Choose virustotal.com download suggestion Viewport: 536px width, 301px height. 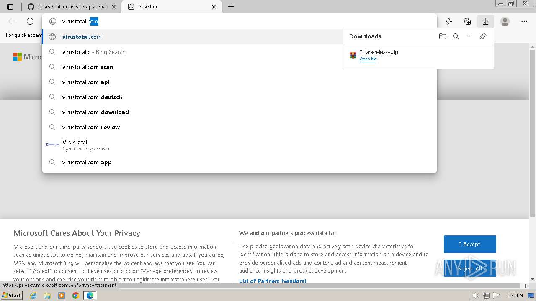coord(240,112)
